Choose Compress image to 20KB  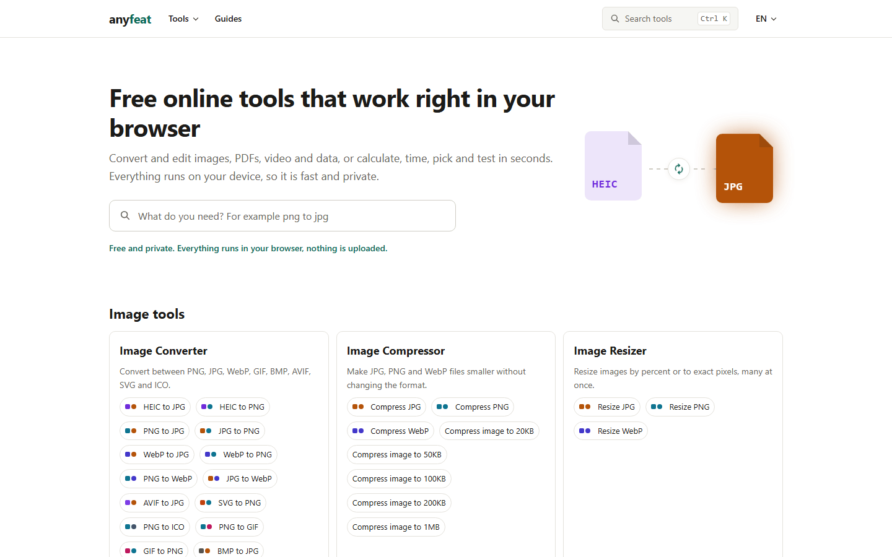489,431
